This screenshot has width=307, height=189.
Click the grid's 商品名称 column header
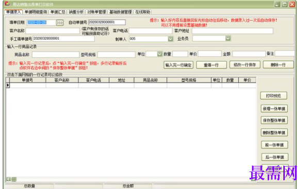click(x=150, y=80)
